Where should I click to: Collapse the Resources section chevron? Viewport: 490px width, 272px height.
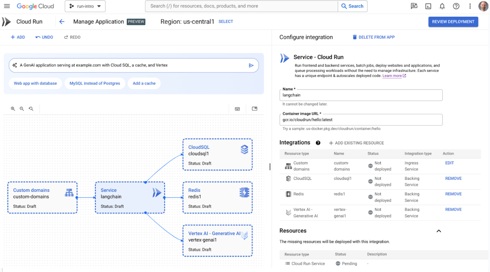439,231
